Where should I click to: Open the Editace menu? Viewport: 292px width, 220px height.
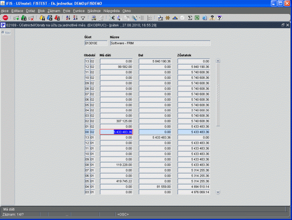(17, 11)
